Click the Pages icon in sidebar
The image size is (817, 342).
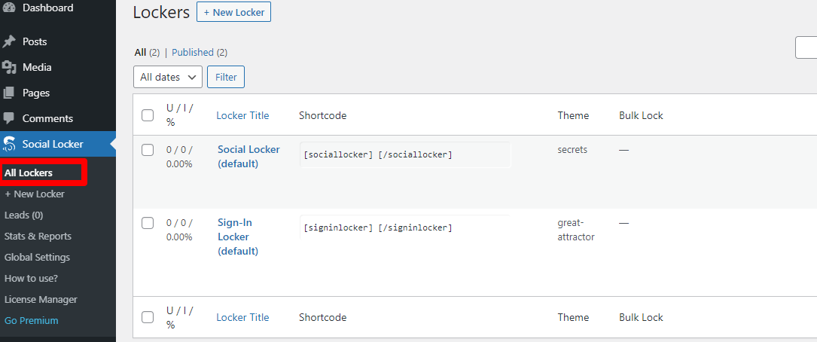click(x=9, y=93)
